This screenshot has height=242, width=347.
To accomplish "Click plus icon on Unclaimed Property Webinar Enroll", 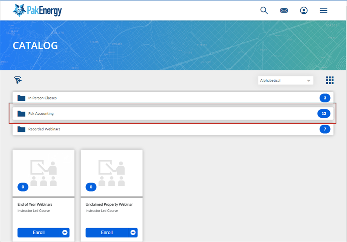I will (x=133, y=232).
